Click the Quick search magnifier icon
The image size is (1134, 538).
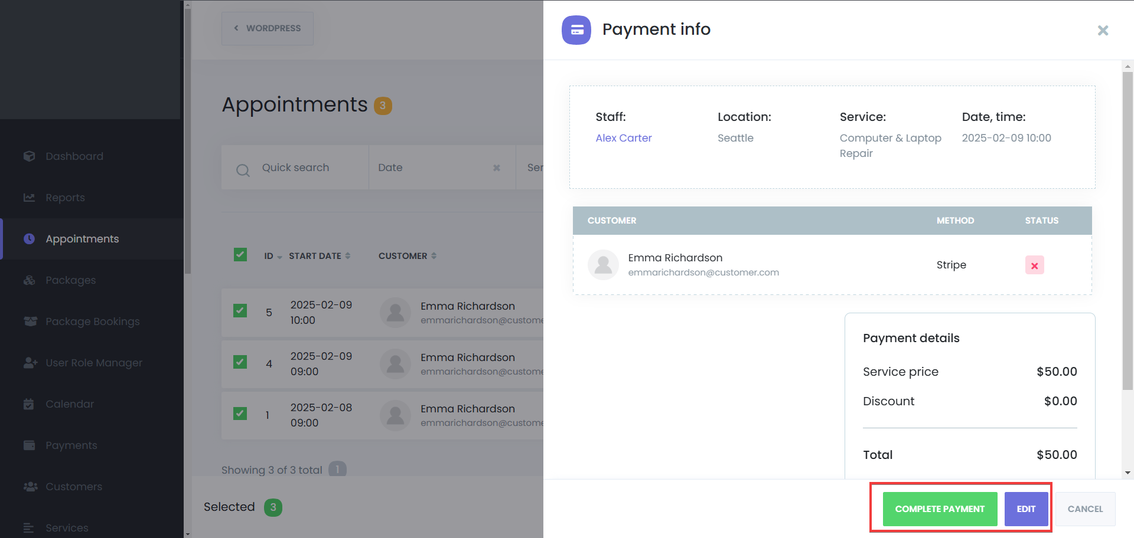coord(243,170)
